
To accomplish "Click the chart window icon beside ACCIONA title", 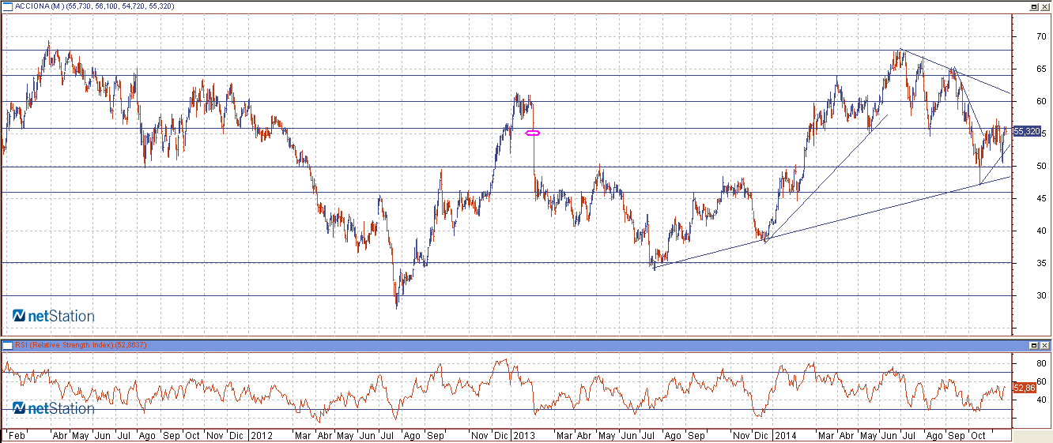I will click(7, 6).
